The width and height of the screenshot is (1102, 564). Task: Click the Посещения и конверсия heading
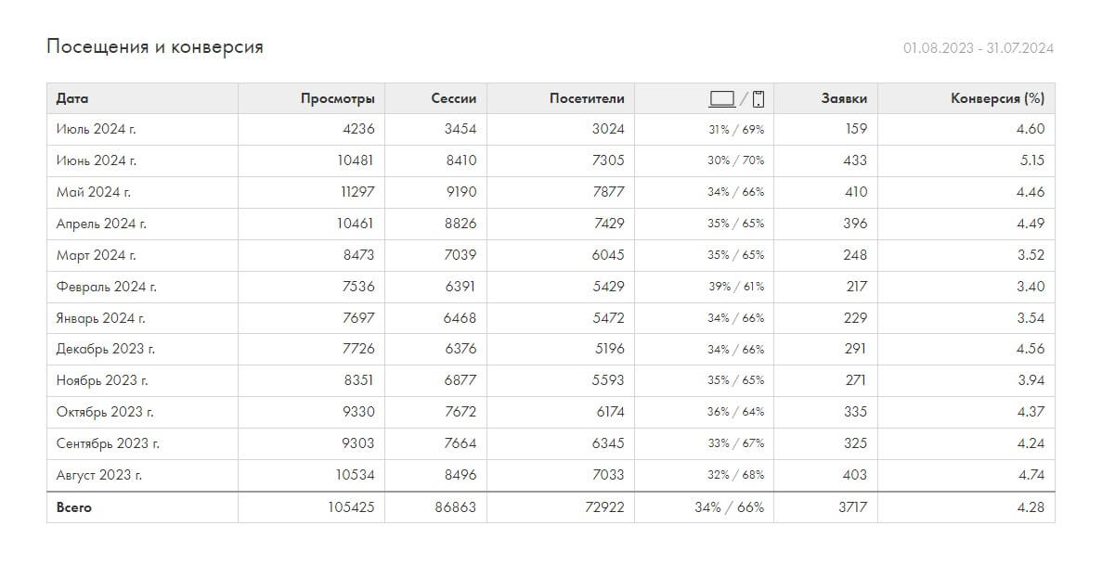(x=155, y=46)
